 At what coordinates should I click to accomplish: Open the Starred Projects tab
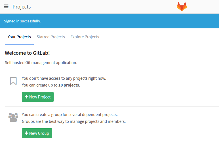click(50, 37)
